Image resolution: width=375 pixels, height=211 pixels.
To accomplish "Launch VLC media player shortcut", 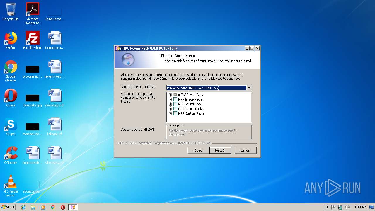I will (11, 186).
